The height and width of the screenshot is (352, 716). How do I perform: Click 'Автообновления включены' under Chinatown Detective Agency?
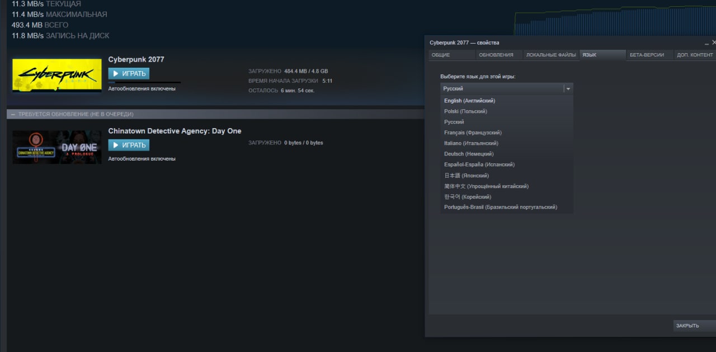pos(142,159)
